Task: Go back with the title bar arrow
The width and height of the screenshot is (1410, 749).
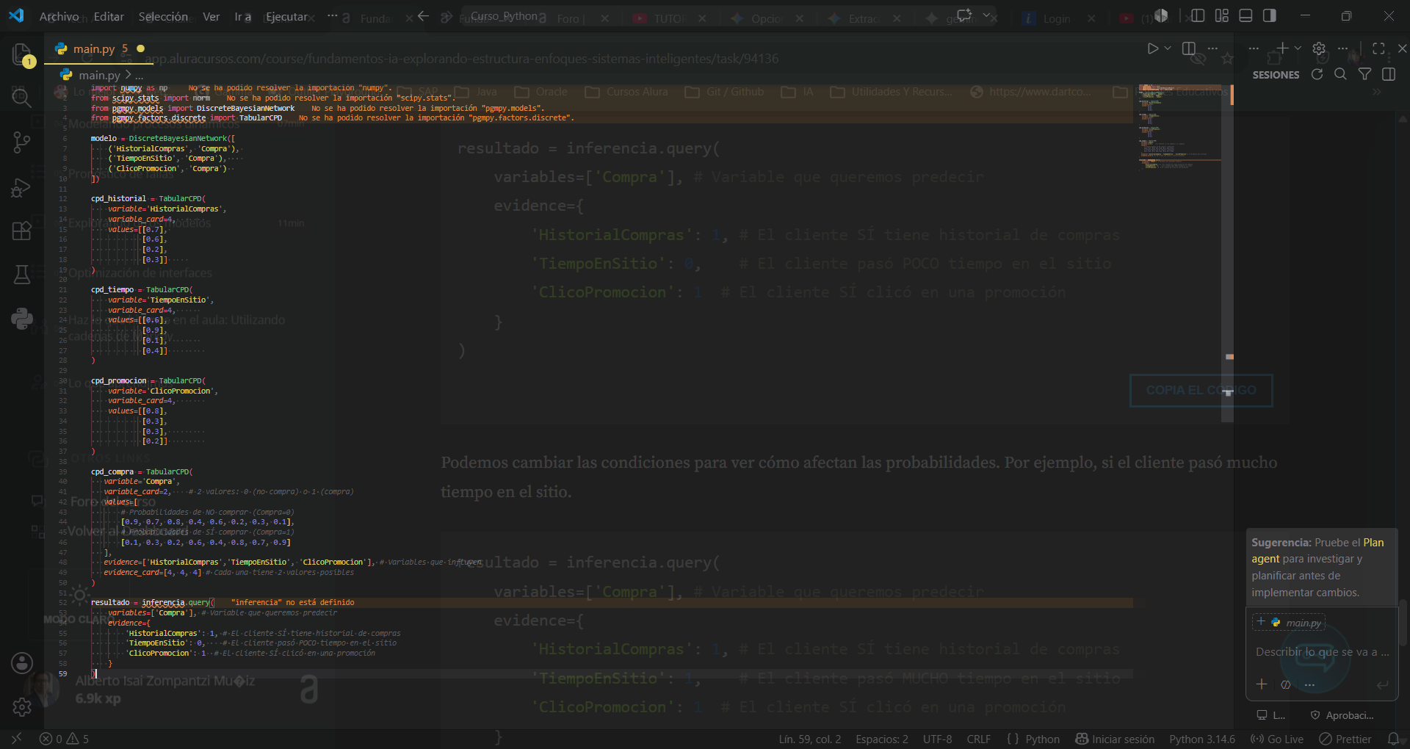Action: [423, 15]
